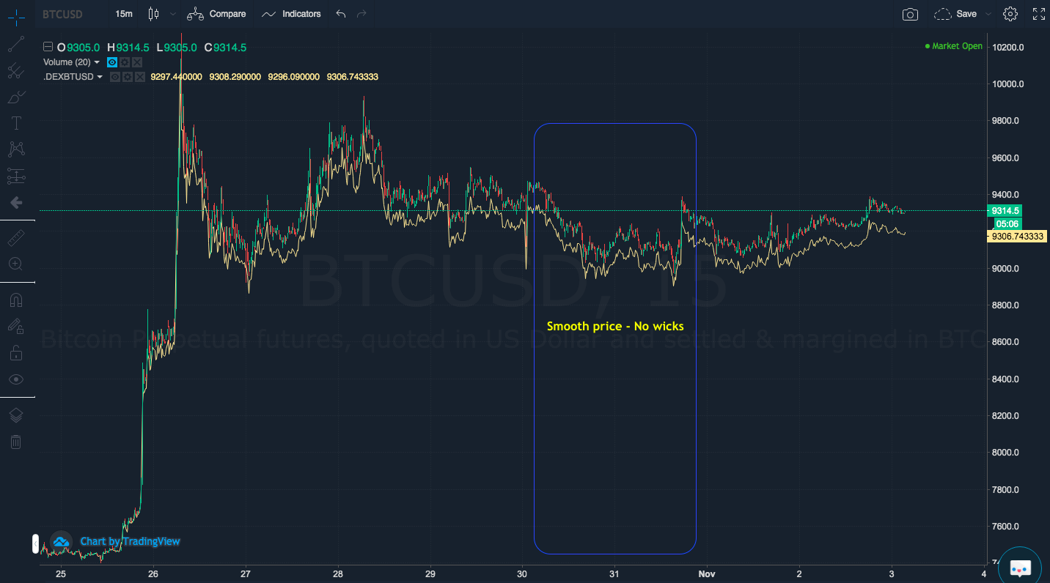Click the legend value 9308.290000

pyautogui.click(x=235, y=77)
